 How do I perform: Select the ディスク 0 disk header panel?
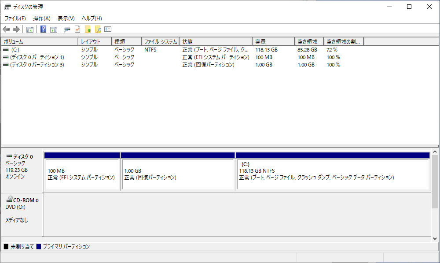22,171
